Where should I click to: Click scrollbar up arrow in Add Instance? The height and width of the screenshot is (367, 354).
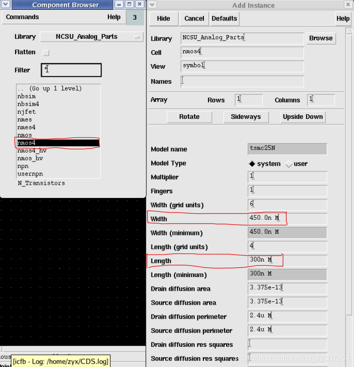349,31
